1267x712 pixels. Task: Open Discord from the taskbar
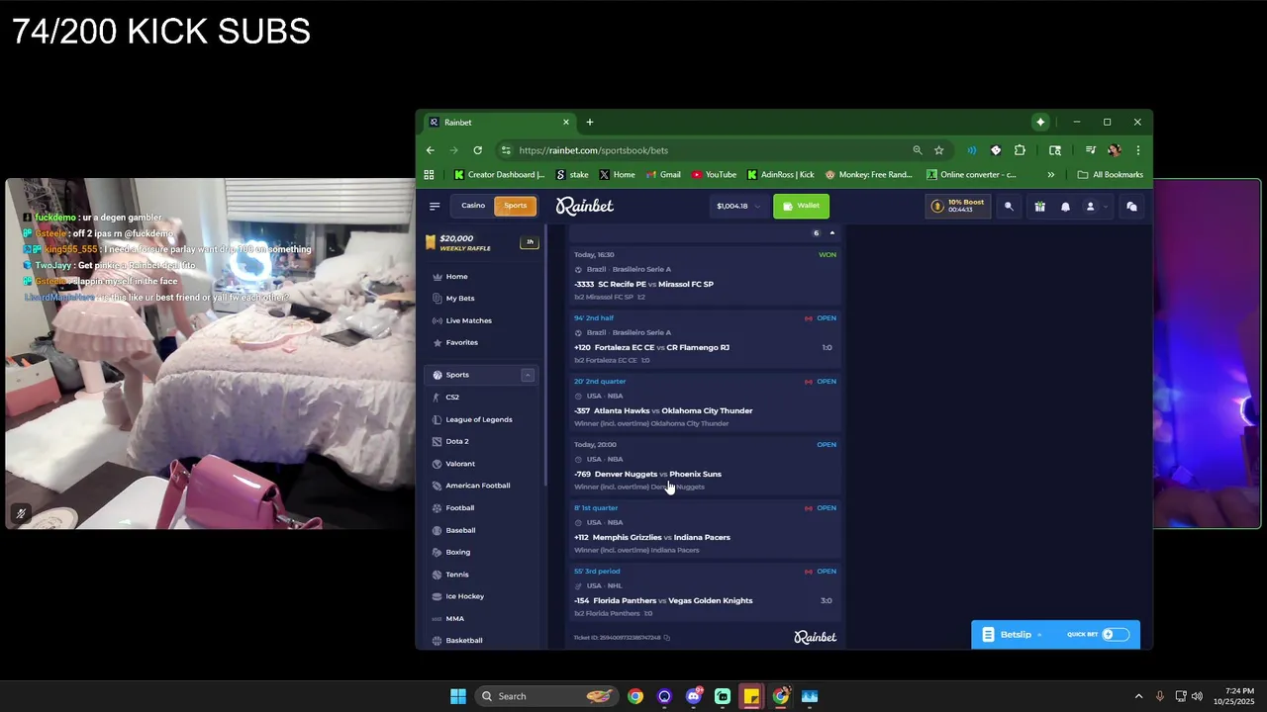(x=694, y=696)
